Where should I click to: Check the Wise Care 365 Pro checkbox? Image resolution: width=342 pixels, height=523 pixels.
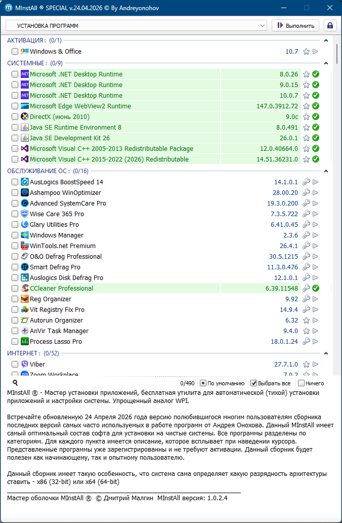pos(15,214)
